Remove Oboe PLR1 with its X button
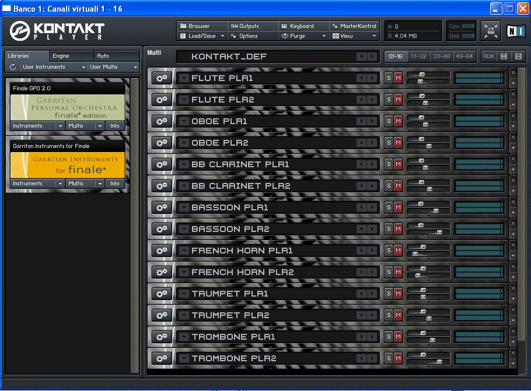Screen dimensions: 531x391 tap(513, 116)
